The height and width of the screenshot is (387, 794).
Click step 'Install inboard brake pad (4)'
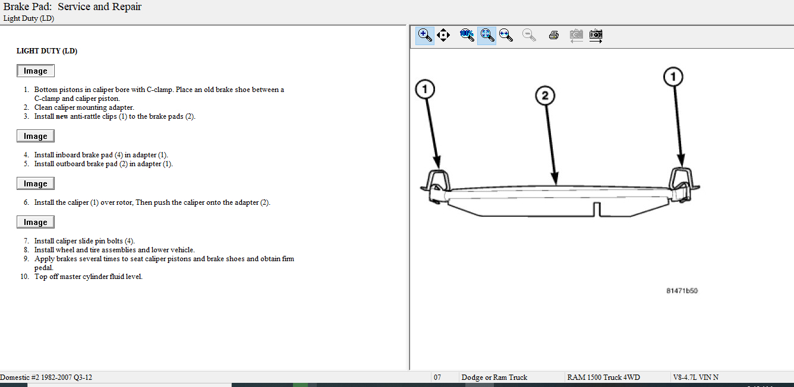(x=101, y=155)
